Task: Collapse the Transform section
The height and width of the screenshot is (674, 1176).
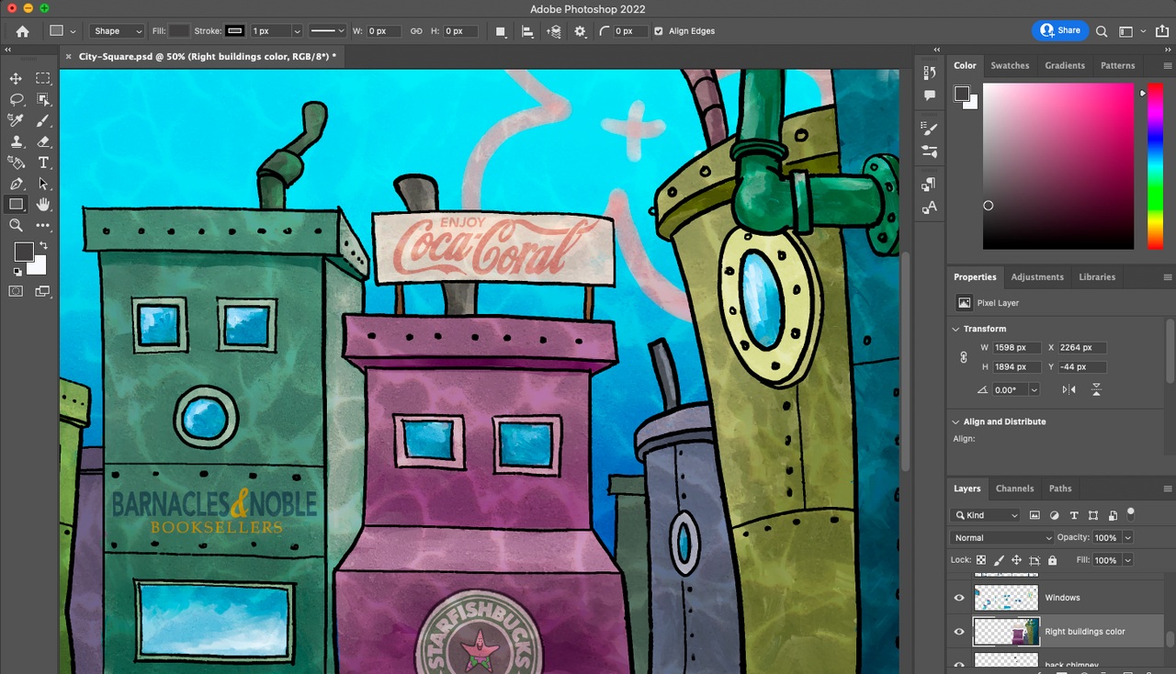Action: (955, 329)
